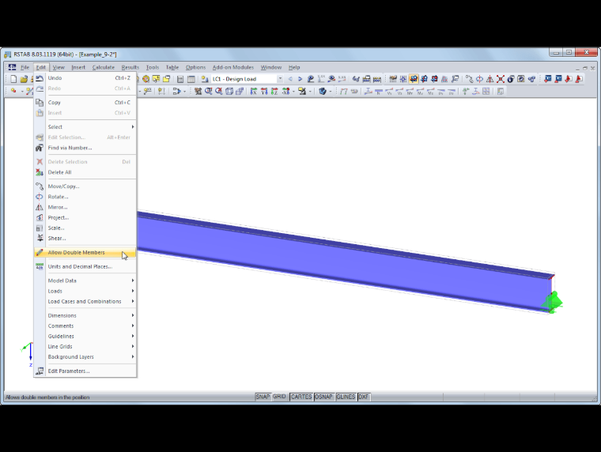Expand Load Cases and Combinations submenu
The height and width of the screenshot is (452, 601).
click(x=85, y=301)
